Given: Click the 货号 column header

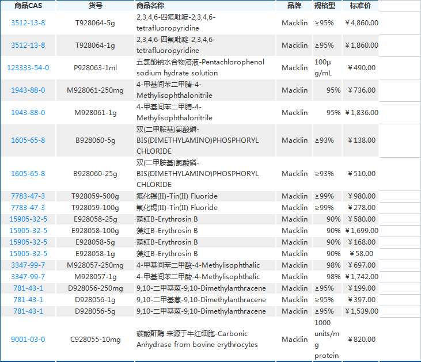Looking at the screenshot, I should [95, 5].
